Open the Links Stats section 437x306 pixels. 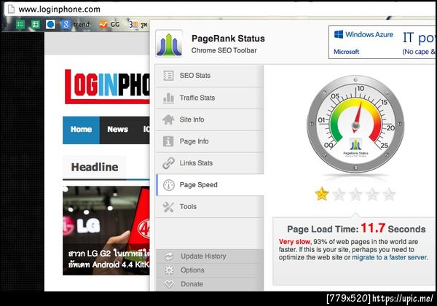209,163
